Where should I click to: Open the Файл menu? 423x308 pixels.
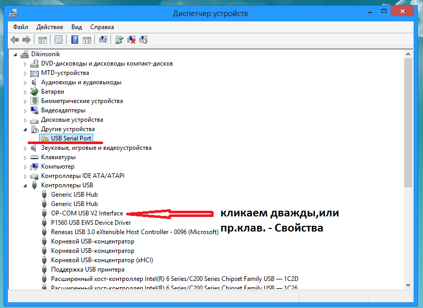pos(21,27)
